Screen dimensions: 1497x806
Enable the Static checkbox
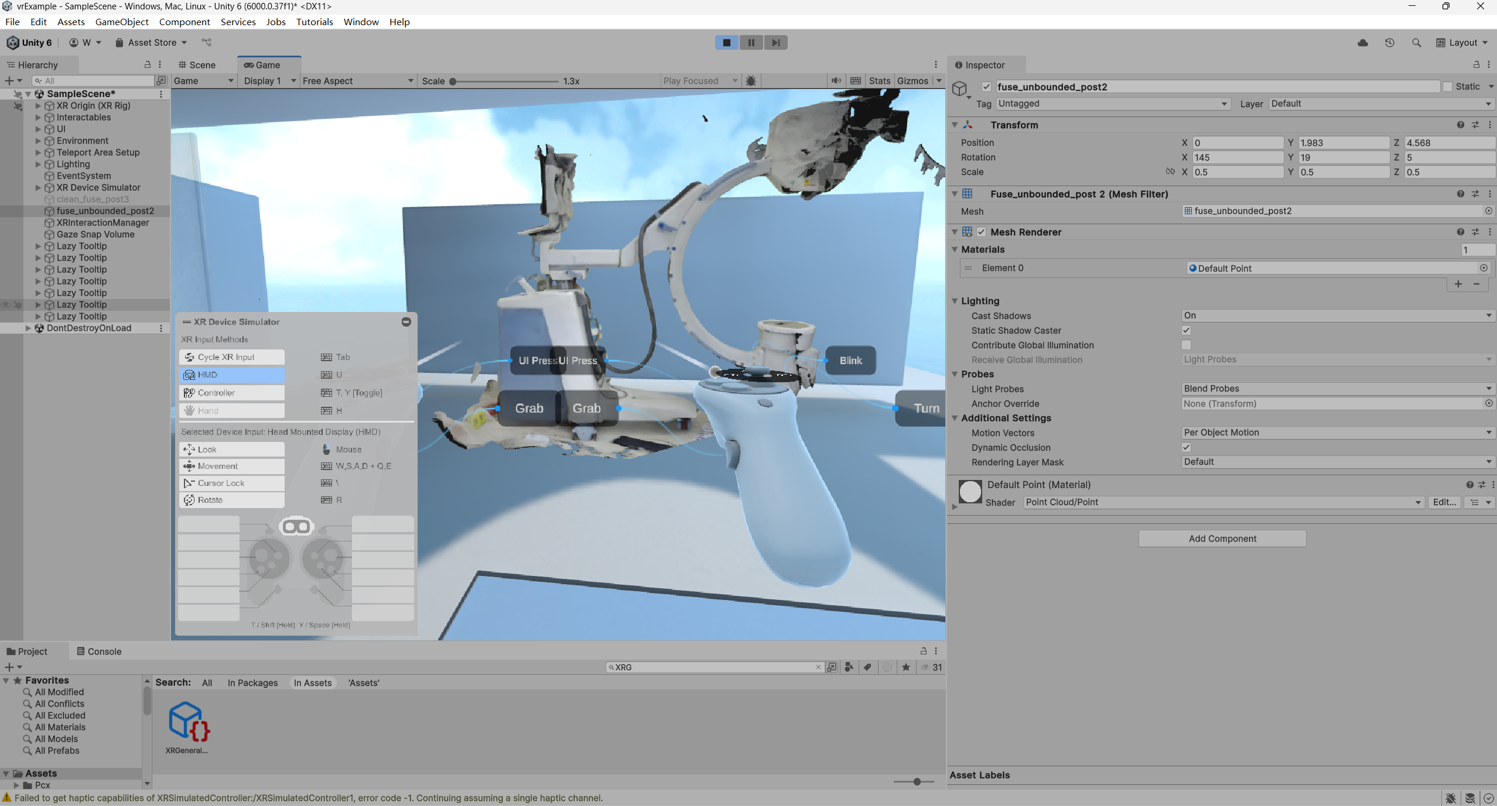[1447, 87]
